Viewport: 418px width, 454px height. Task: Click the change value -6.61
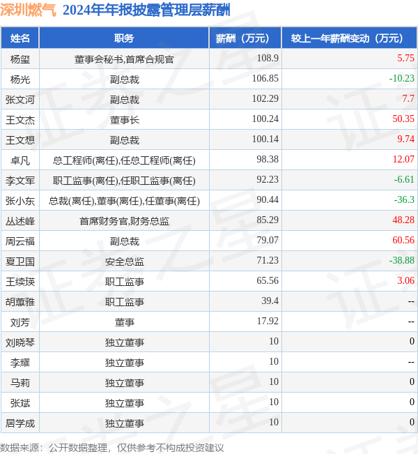[x=404, y=179]
